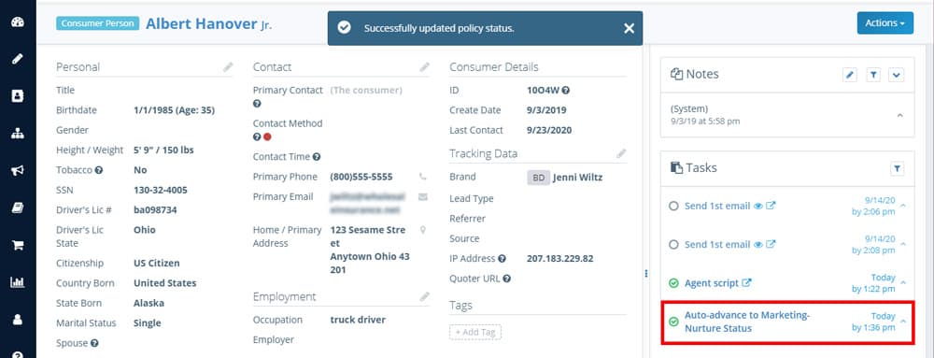
Task: Open the shopping cart icon in sidebar
Action: 17,245
